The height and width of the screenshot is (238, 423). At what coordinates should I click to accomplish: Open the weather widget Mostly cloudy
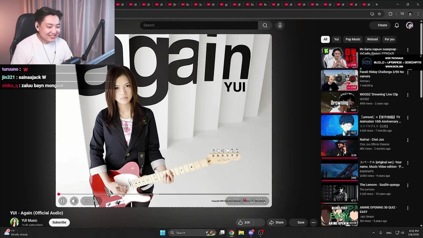click(16, 233)
